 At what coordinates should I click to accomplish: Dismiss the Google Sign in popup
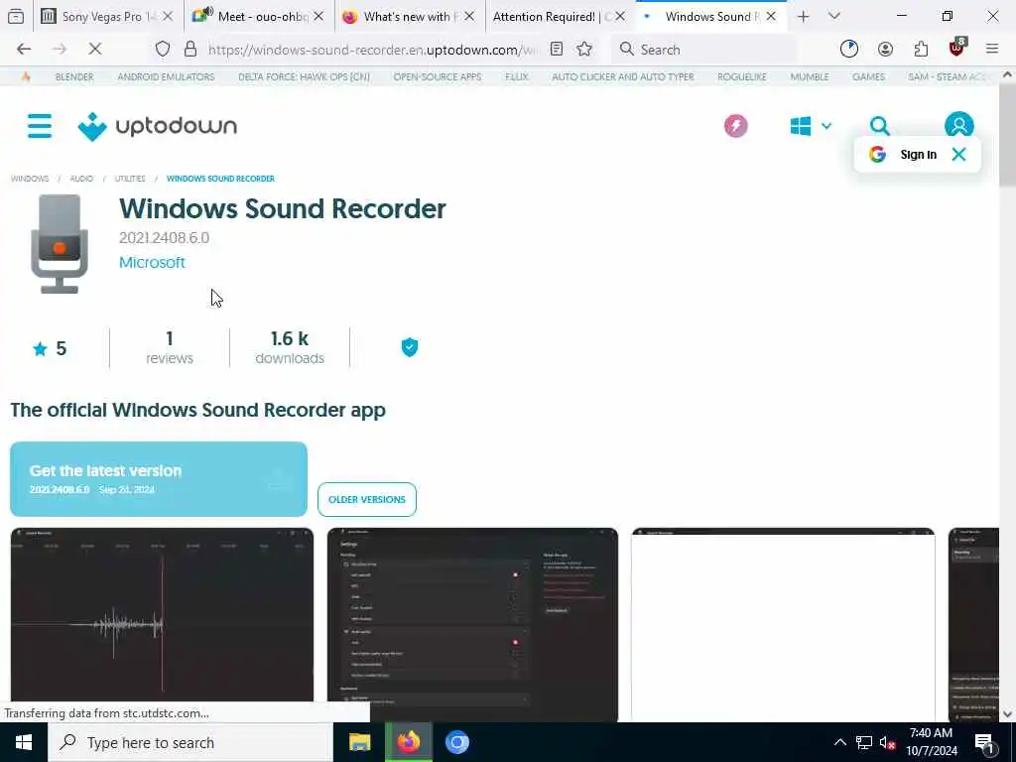coord(959,154)
